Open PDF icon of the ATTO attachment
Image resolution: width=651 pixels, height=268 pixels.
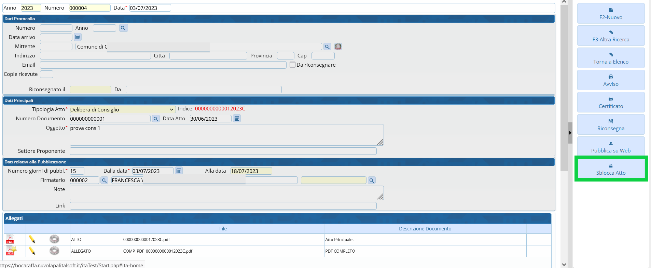point(10,239)
